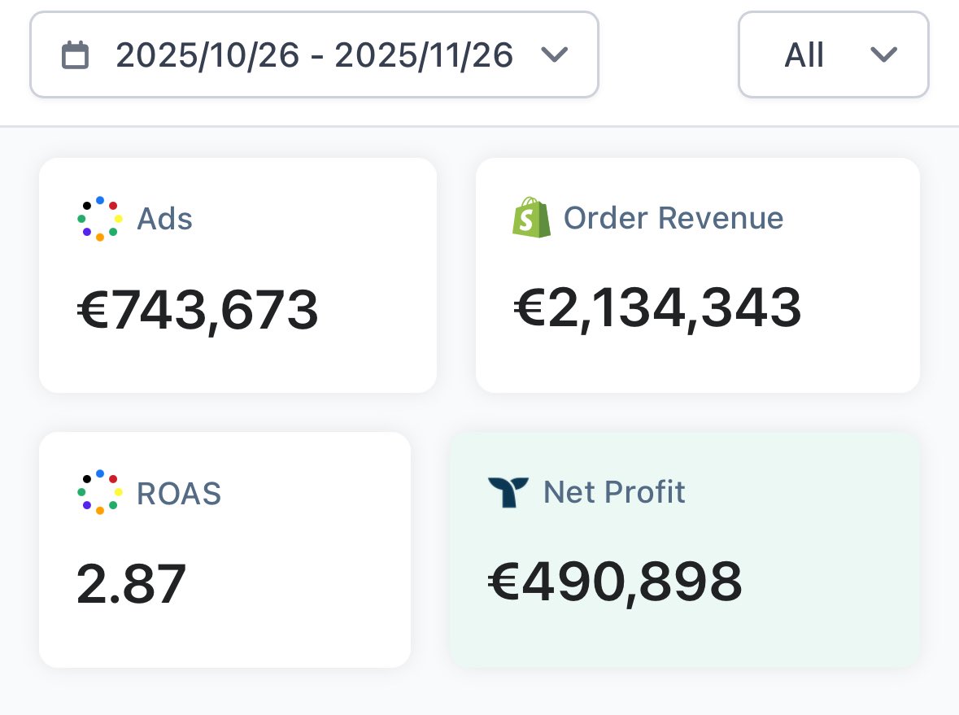
Task: Click the colorful dots icon beside ROAS
Action: tap(100, 492)
